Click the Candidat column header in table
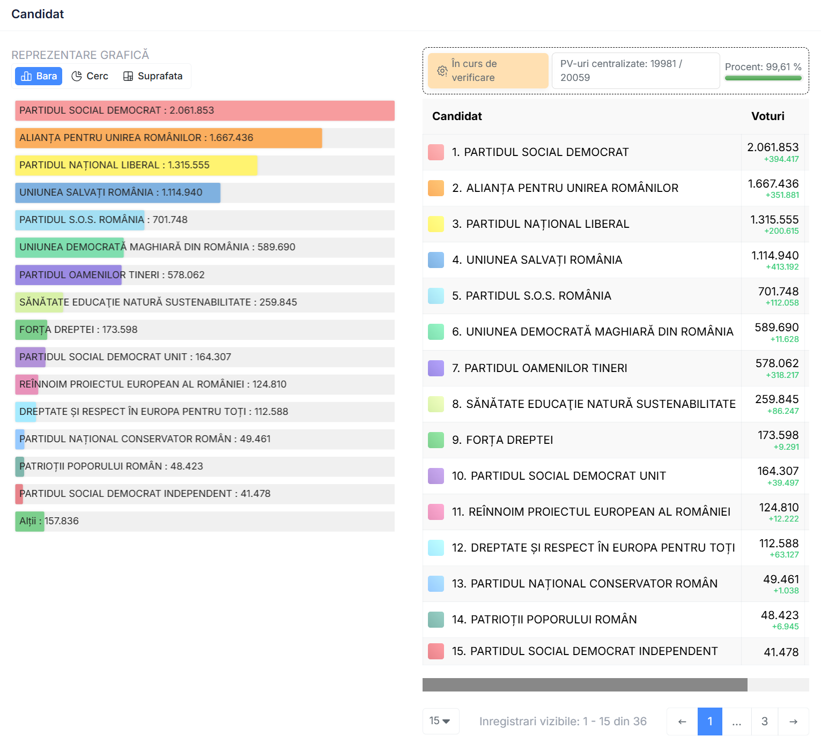Viewport: 821px width, 751px height. pyautogui.click(x=457, y=116)
